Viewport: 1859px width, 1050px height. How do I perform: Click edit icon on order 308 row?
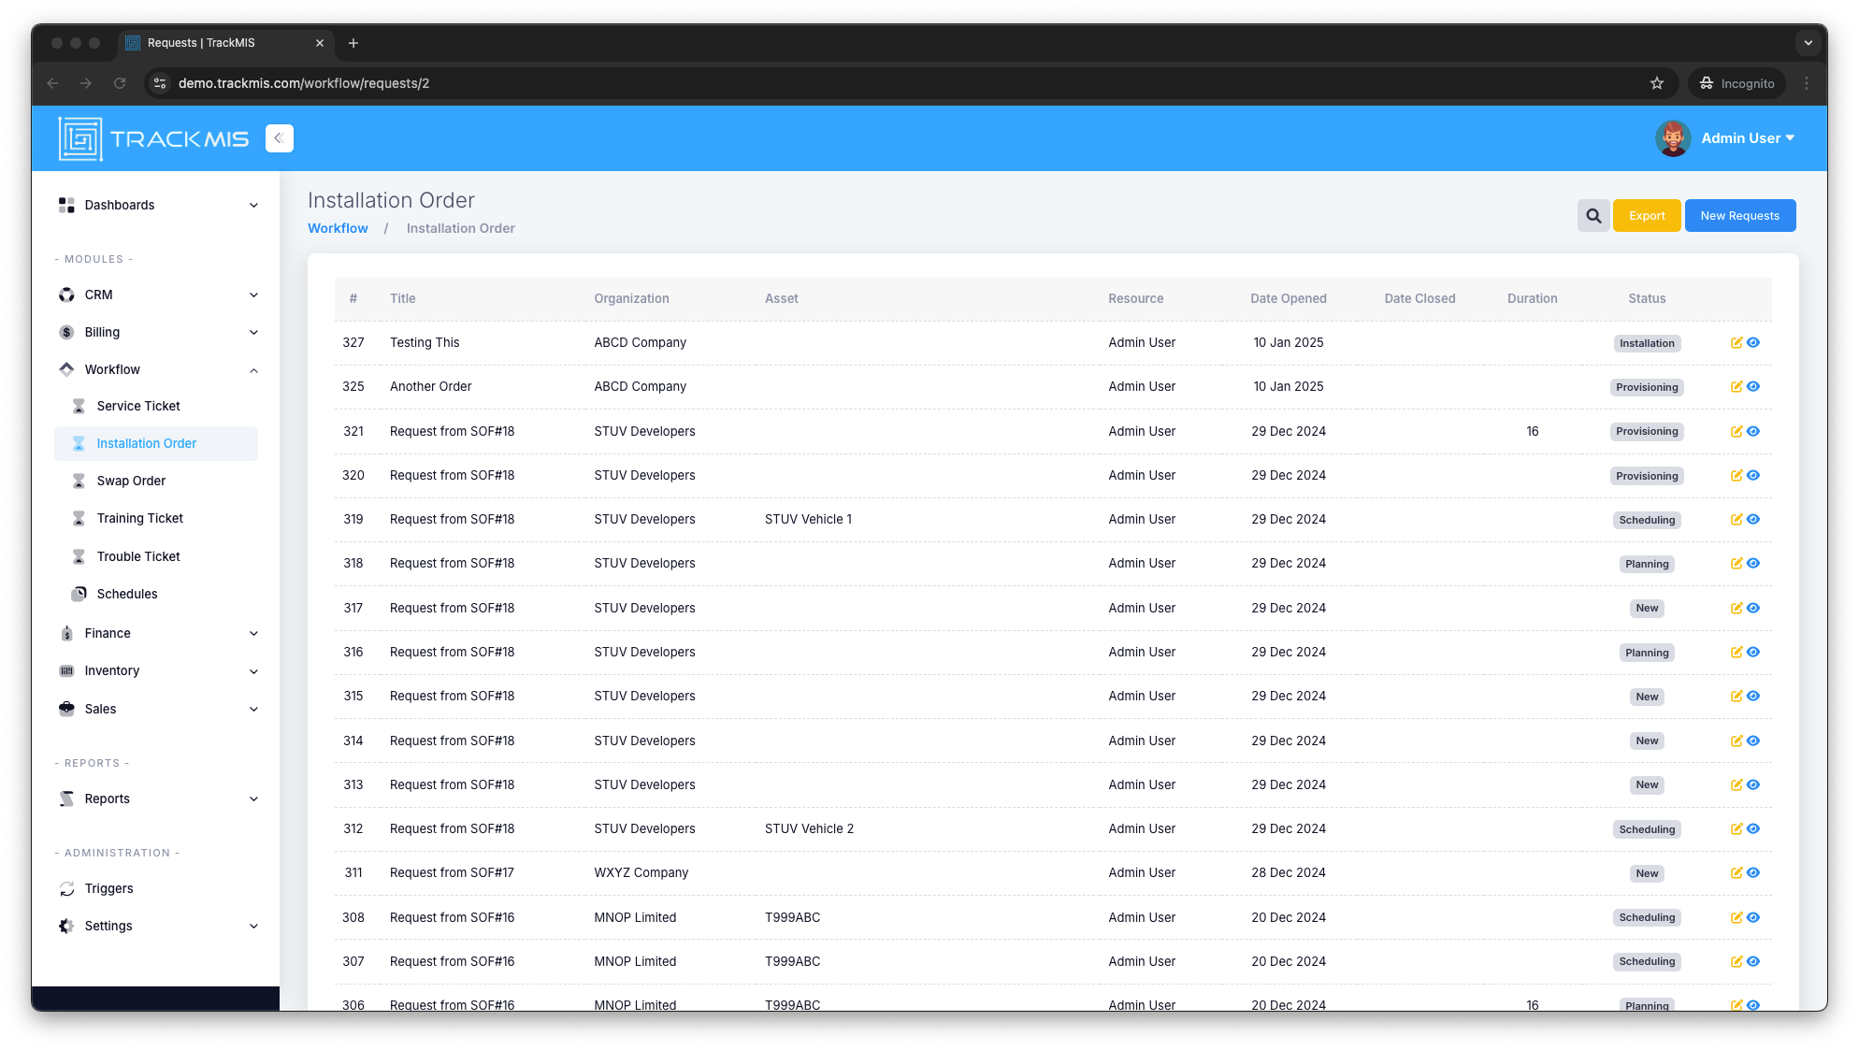[1737, 918]
